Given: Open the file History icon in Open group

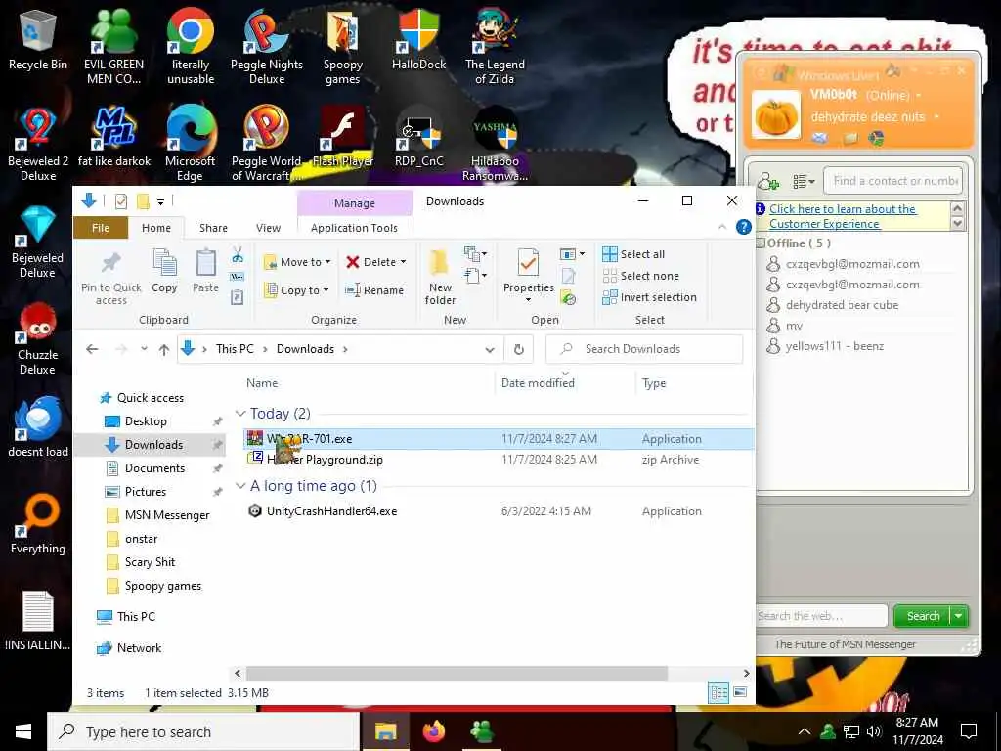Looking at the screenshot, I should point(568,297).
